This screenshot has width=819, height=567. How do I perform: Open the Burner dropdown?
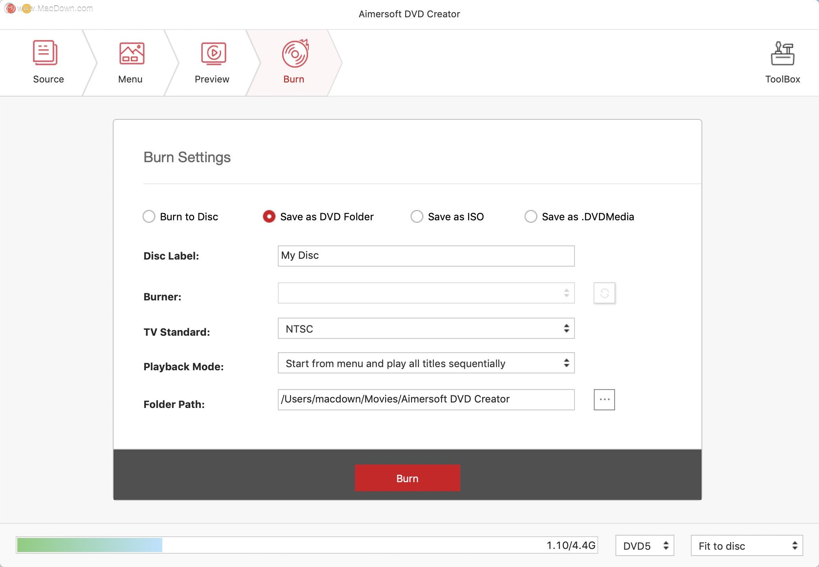[426, 293]
